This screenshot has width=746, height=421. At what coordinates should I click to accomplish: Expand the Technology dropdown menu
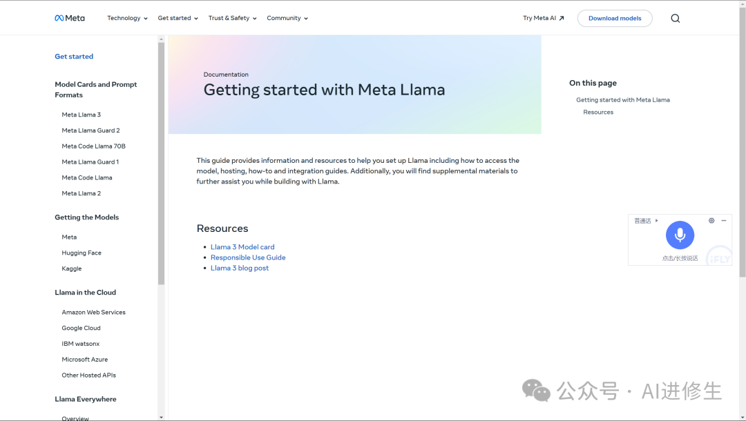tap(127, 18)
